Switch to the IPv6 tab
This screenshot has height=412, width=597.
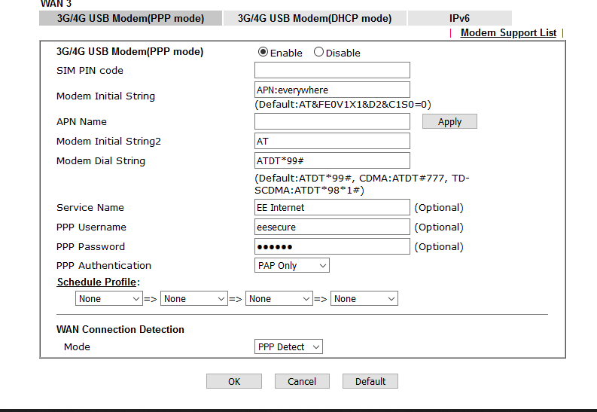point(459,18)
